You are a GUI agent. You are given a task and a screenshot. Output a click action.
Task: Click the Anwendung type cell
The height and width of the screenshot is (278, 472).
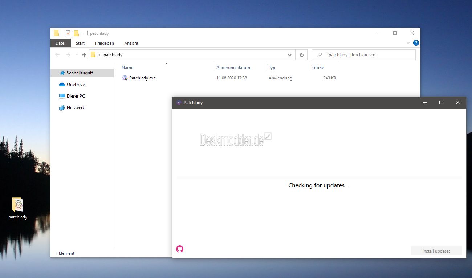[280, 78]
